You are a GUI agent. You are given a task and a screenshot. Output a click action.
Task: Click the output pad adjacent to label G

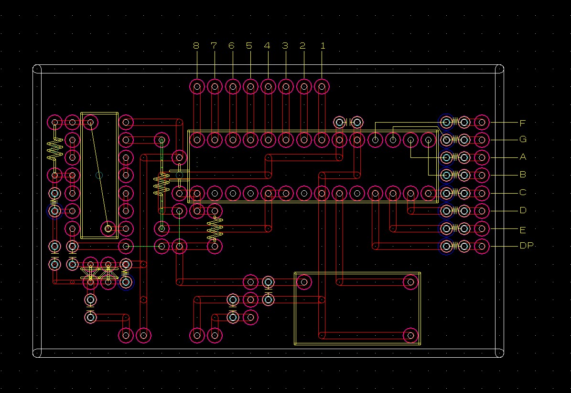482,139
